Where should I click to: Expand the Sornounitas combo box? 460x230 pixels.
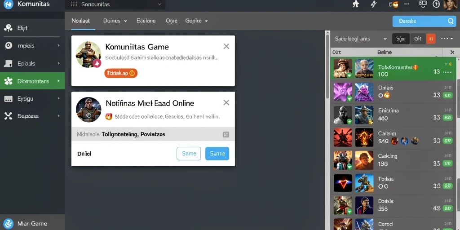[116, 4]
